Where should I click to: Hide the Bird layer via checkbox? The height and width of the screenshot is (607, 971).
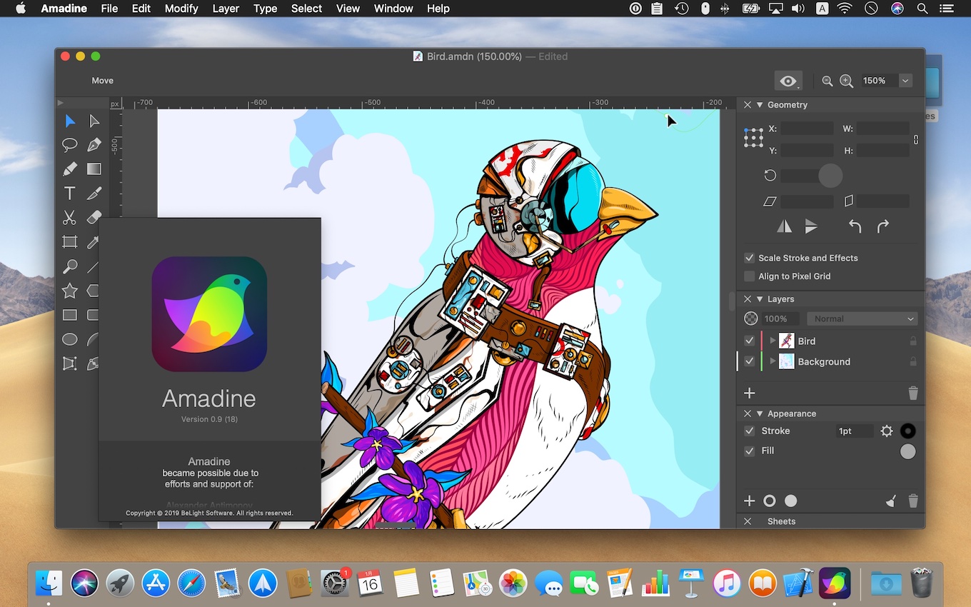coord(749,341)
